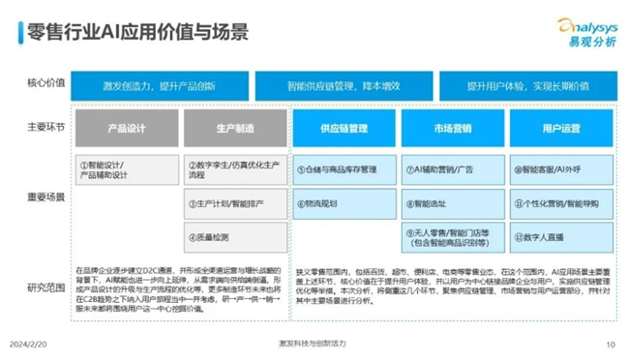Screen dimensions: 629x364
Task: Click the ⑫数字人直播 box
Action: 561,237
